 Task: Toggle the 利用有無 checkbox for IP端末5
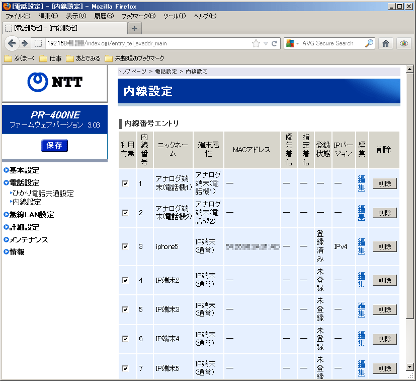pyautogui.click(x=125, y=368)
